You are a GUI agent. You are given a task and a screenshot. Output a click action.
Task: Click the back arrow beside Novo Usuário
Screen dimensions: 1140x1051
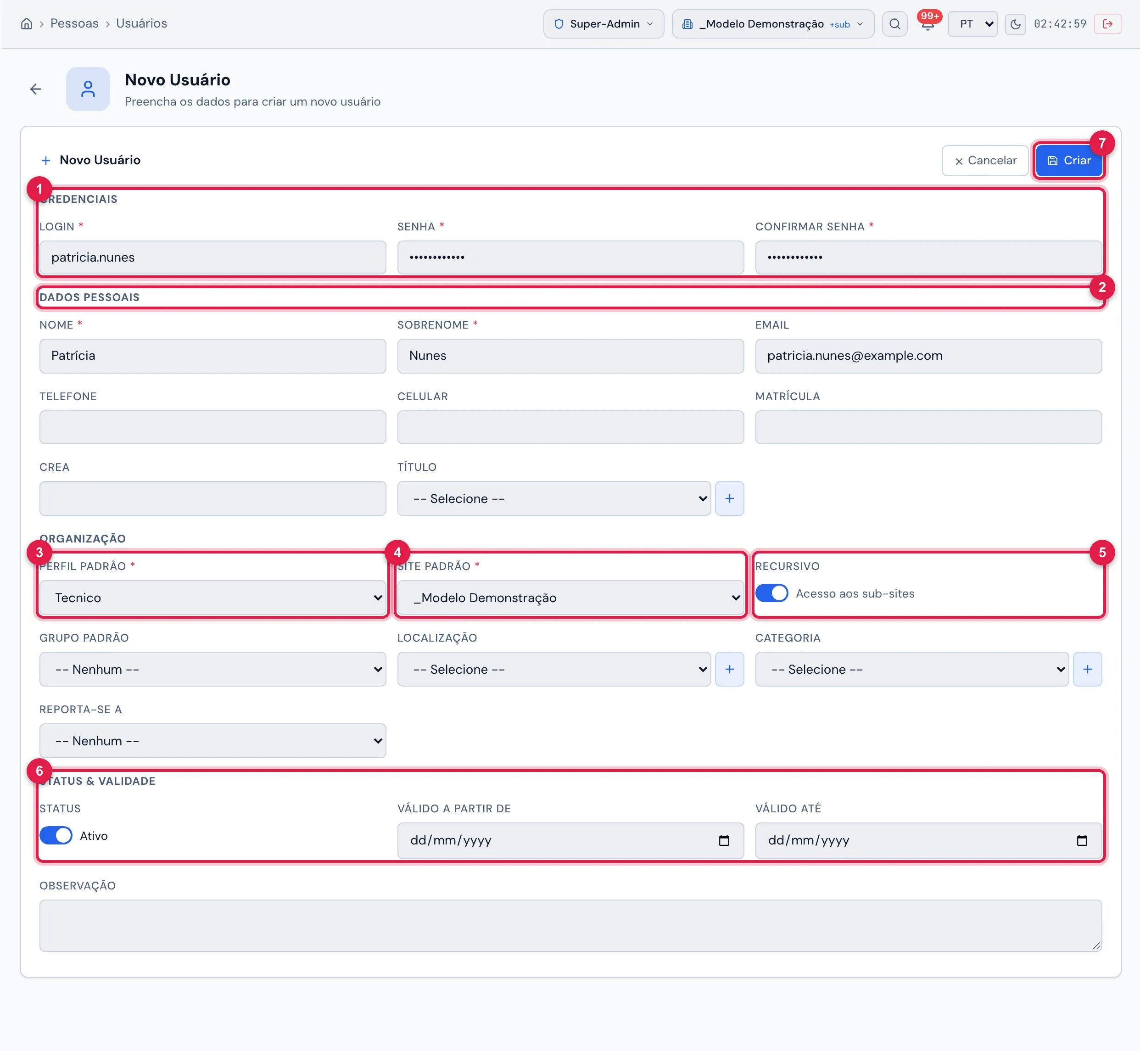(x=36, y=89)
